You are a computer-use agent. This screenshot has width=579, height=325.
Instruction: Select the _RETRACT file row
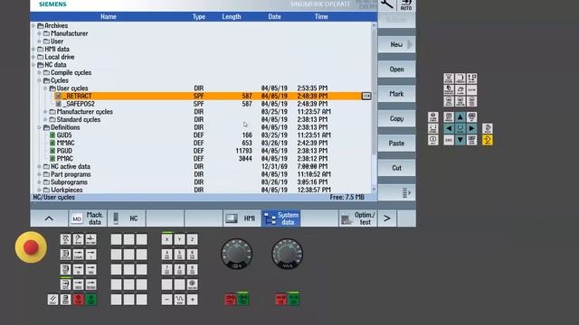[213, 97]
